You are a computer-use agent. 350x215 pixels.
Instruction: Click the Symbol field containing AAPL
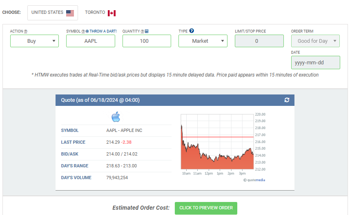click(x=91, y=41)
